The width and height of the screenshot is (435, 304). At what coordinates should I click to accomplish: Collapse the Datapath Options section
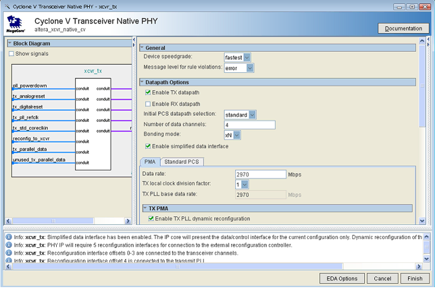tap(142, 82)
